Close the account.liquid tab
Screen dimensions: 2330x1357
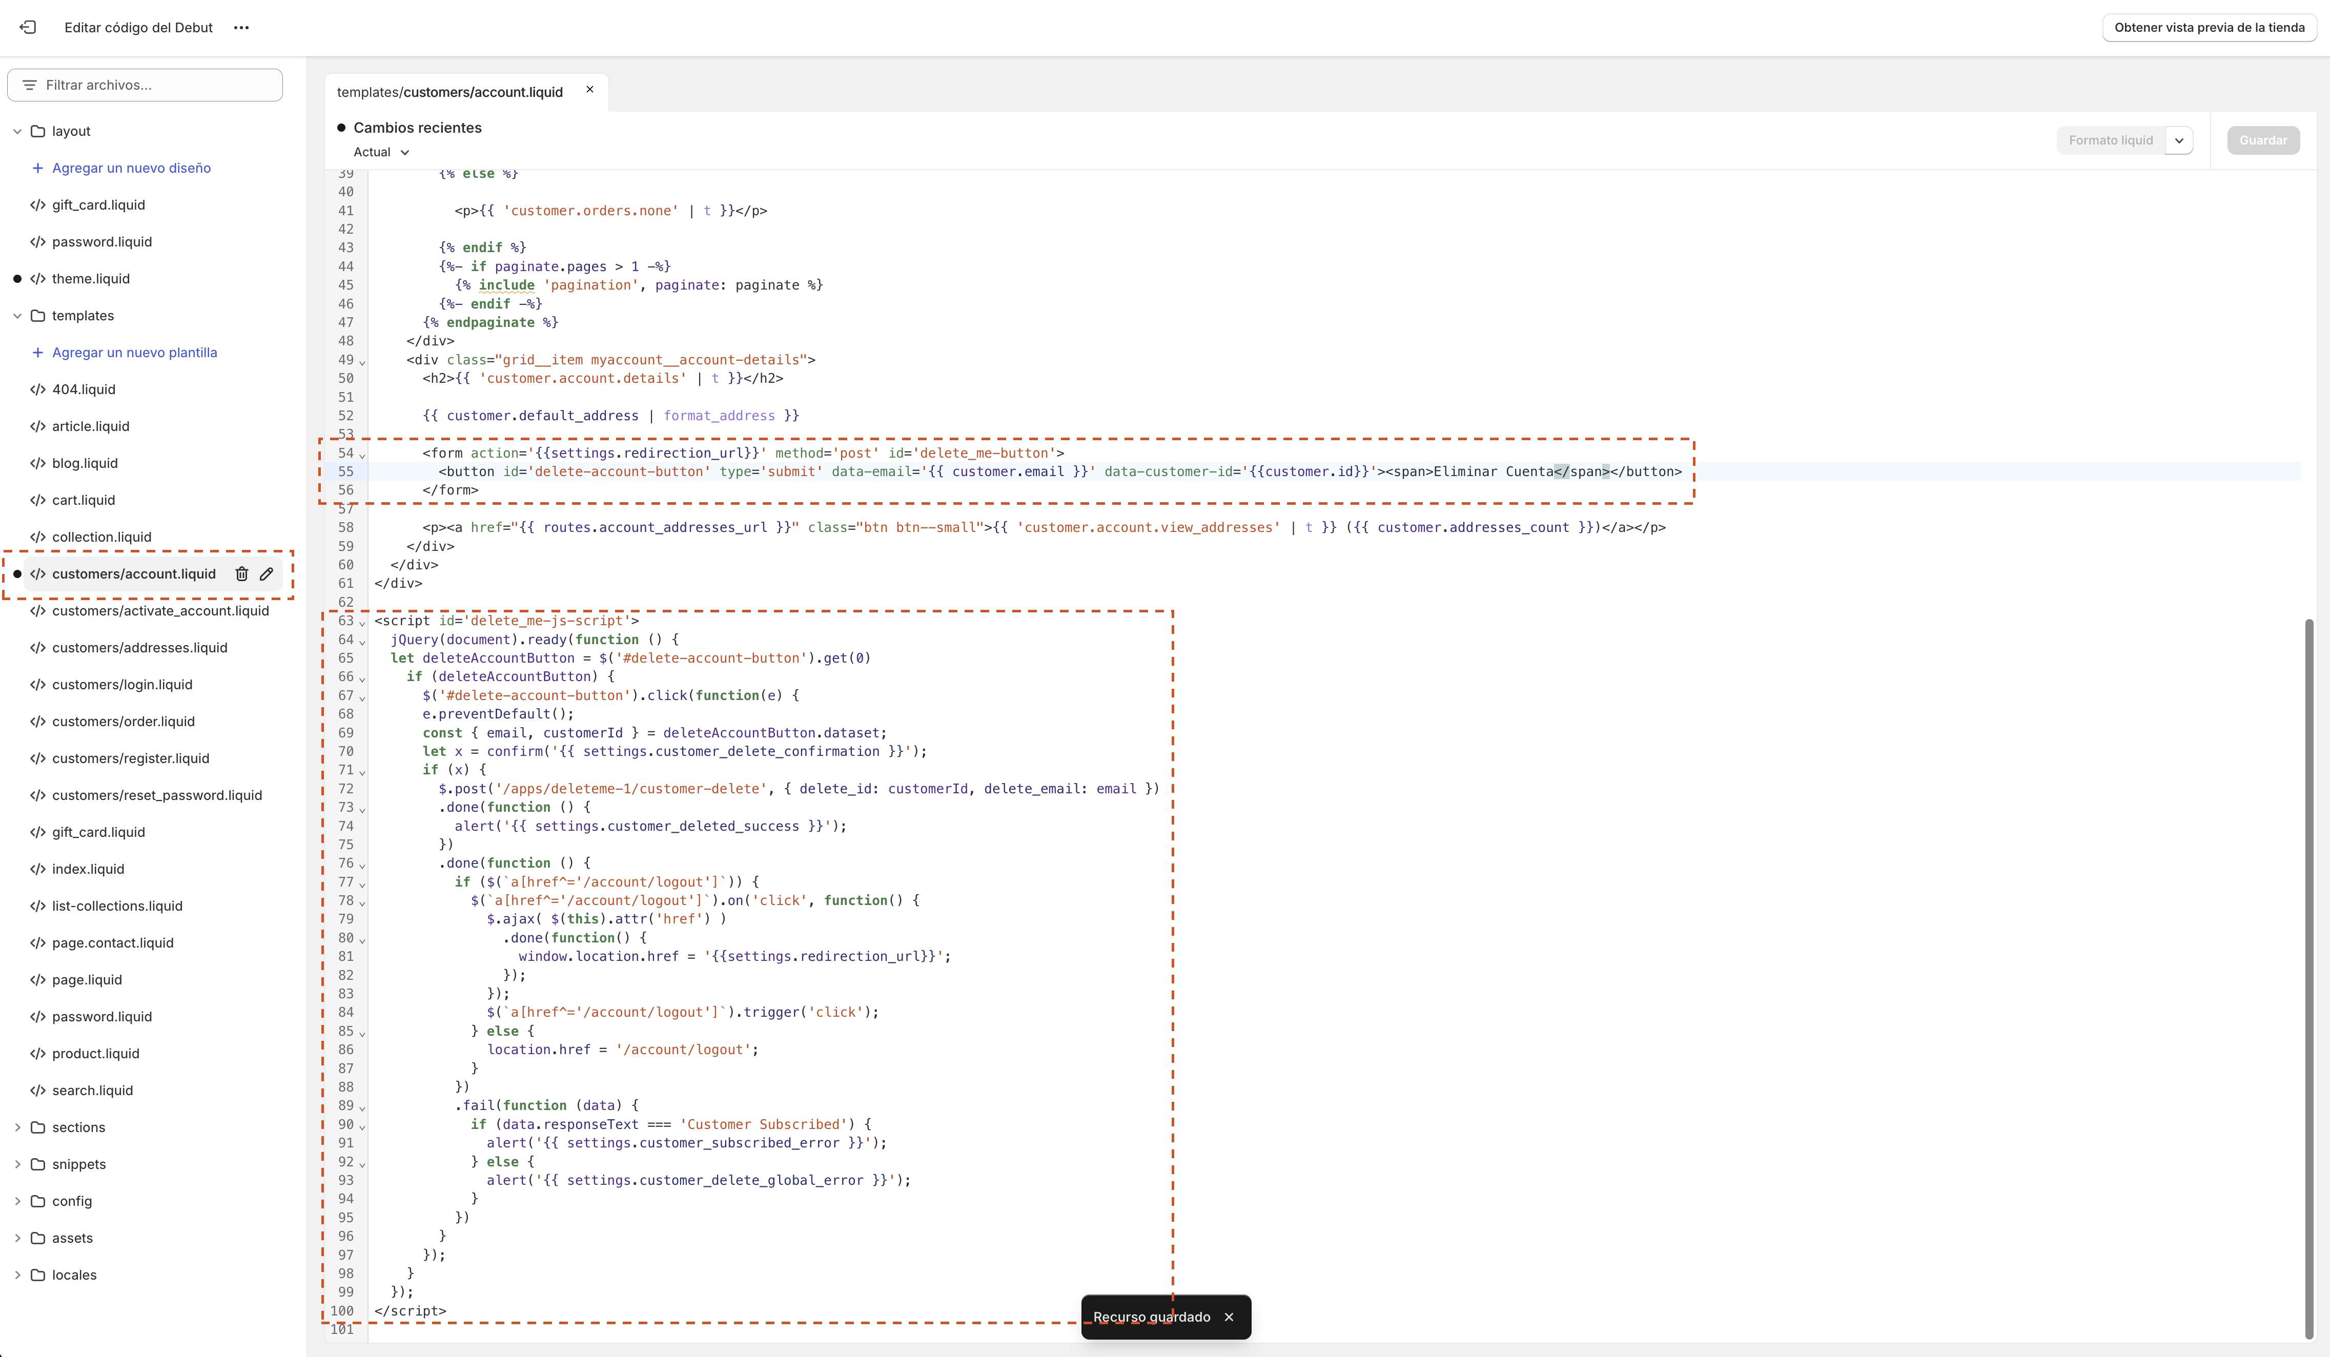pyautogui.click(x=590, y=90)
